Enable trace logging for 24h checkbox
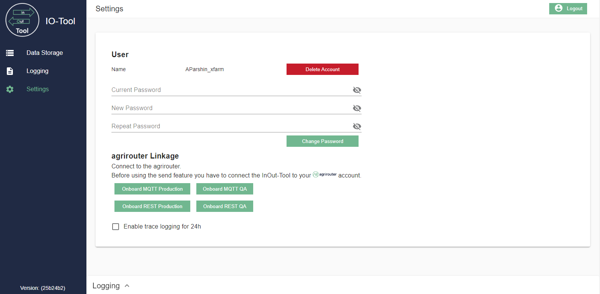The height and width of the screenshot is (294, 600). coord(116,227)
